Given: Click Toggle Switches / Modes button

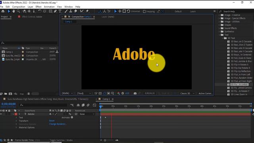Looking at the screenshot, I should click(61, 140).
